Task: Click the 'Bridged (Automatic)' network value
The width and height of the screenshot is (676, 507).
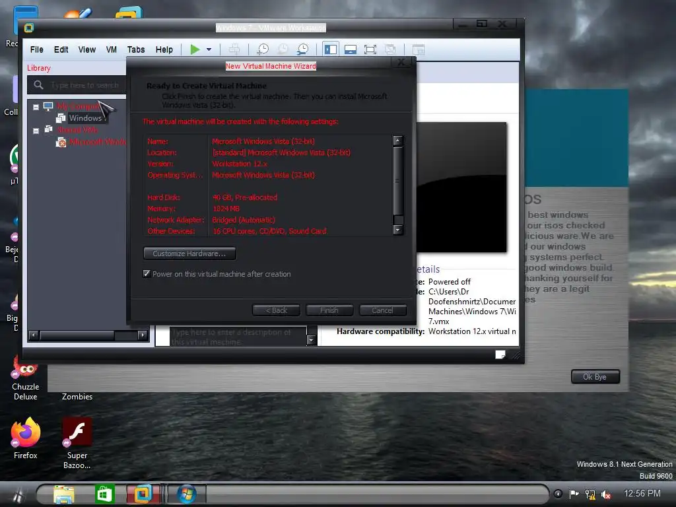Action: (x=244, y=220)
